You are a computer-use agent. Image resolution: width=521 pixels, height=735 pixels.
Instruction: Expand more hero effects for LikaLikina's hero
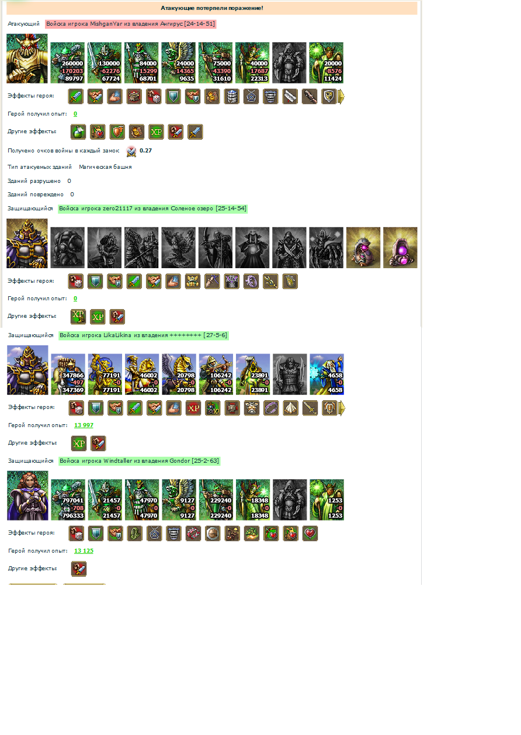[342, 408]
